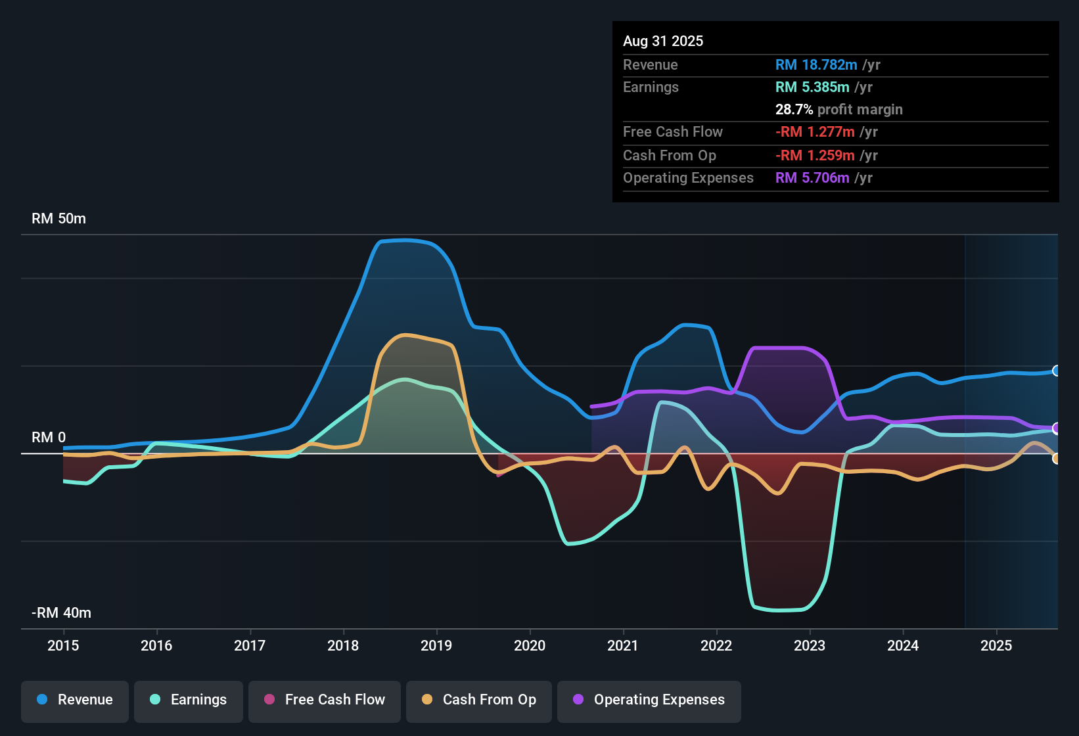
Task: Click the Free Cash Flow legend button
Action: [324, 700]
